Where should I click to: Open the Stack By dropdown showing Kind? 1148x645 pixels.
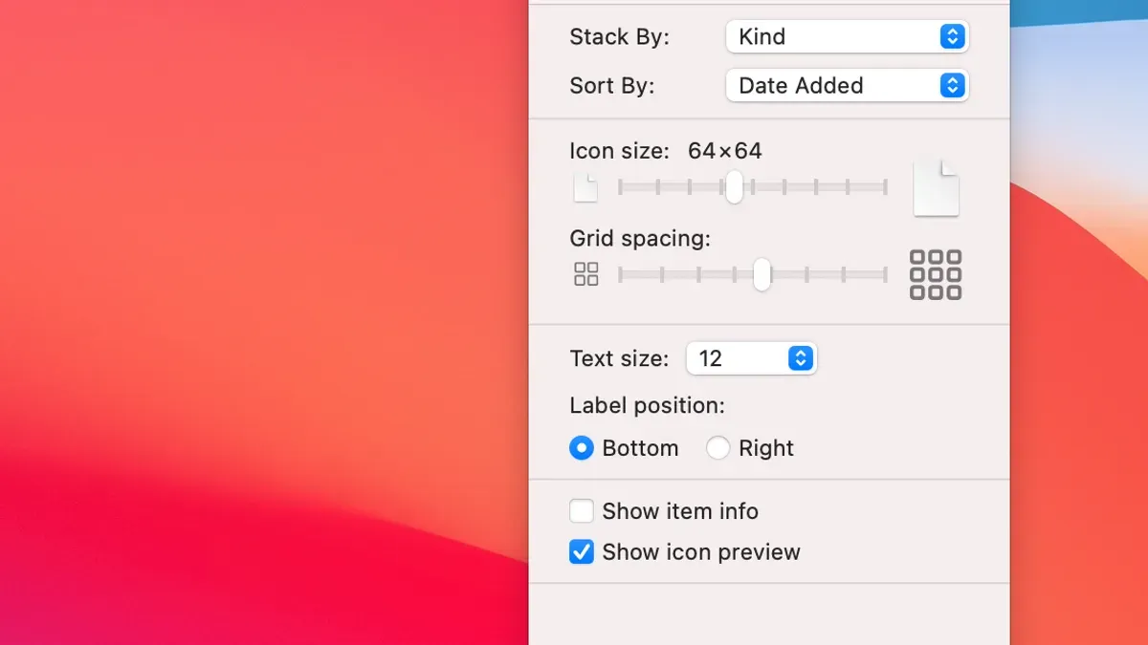[x=847, y=36]
